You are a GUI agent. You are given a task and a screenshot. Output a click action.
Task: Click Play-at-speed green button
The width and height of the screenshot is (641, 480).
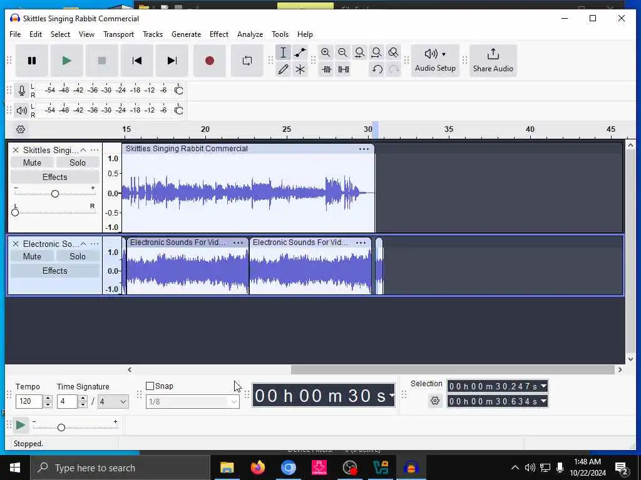coord(20,425)
